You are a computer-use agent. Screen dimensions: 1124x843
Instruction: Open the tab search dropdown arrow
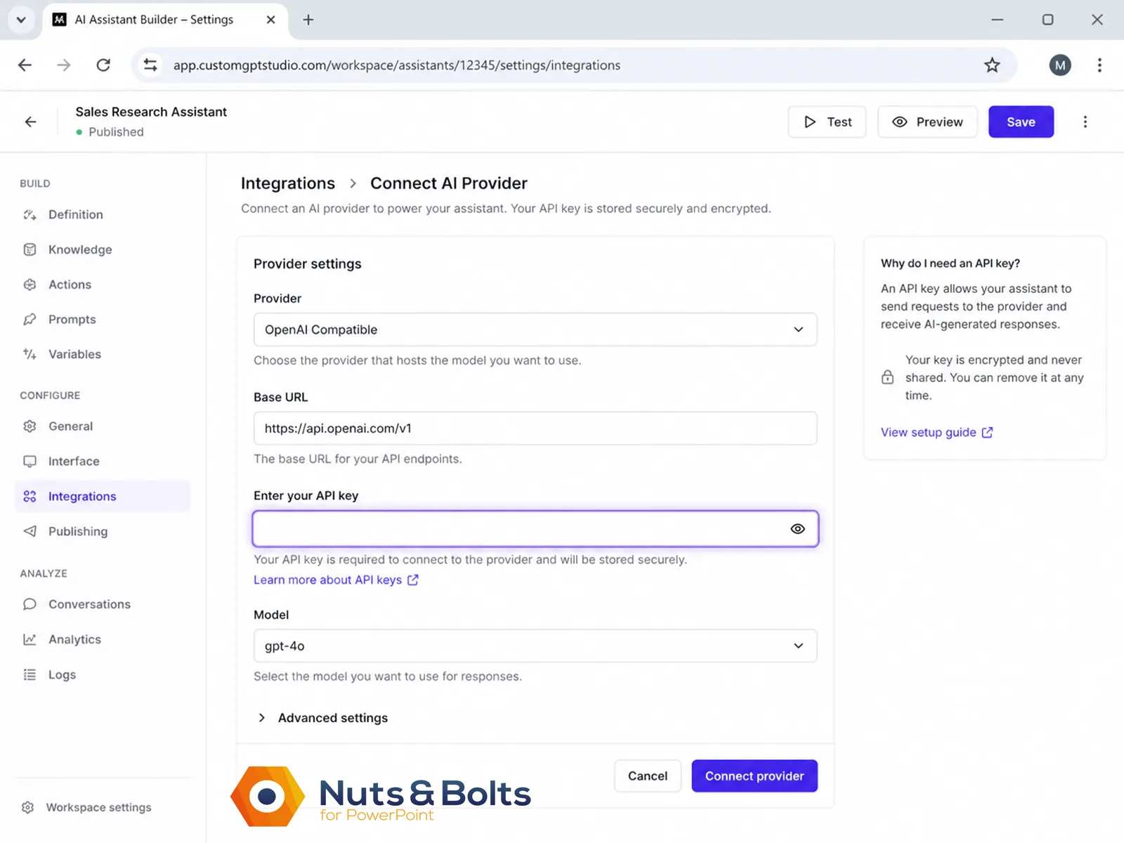[x=21, y=20]
